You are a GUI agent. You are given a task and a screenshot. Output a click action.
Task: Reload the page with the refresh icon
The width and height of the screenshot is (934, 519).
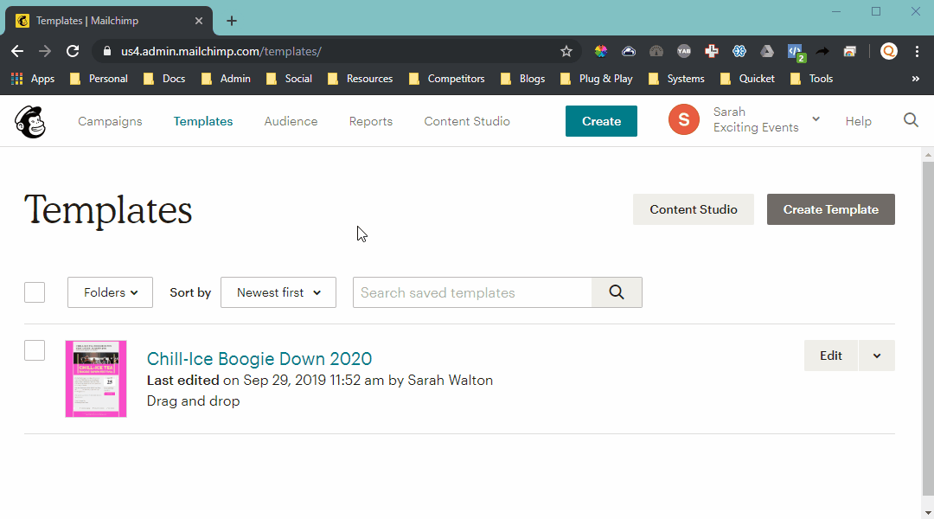click(x=73, y=51)
